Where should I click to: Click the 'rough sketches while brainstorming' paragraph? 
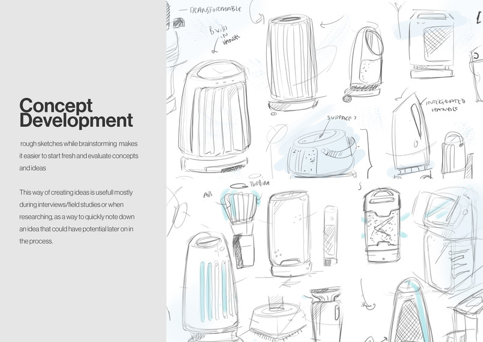pyautogui.click(x=79, y=156)
